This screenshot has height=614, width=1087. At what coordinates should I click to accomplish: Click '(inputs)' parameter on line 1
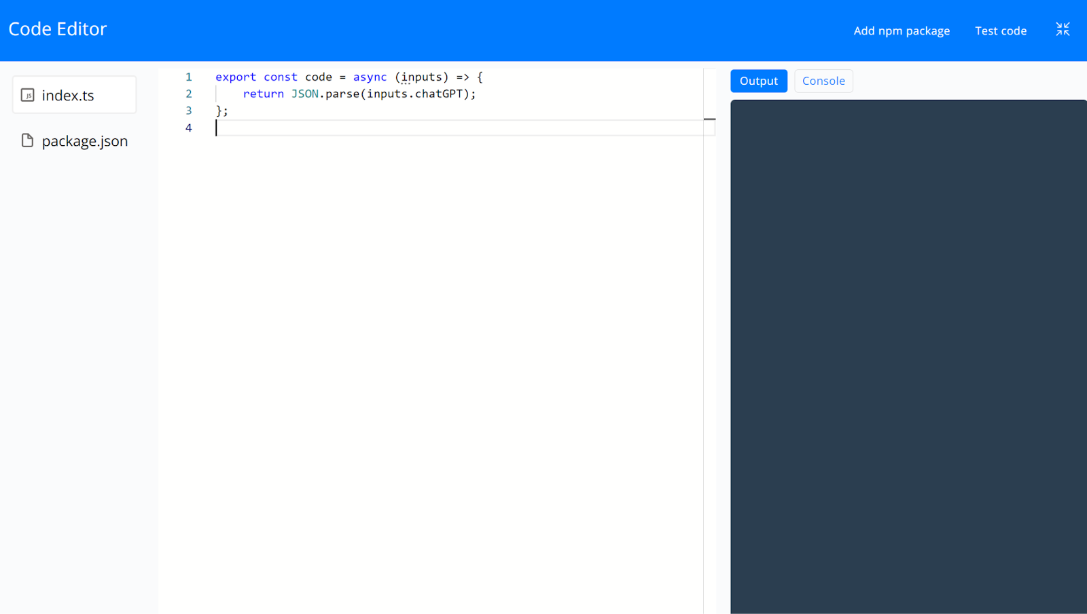422,77
